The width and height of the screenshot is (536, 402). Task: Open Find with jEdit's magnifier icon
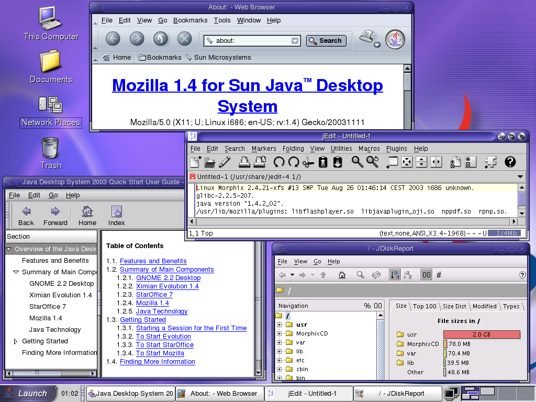coord(358,162)
